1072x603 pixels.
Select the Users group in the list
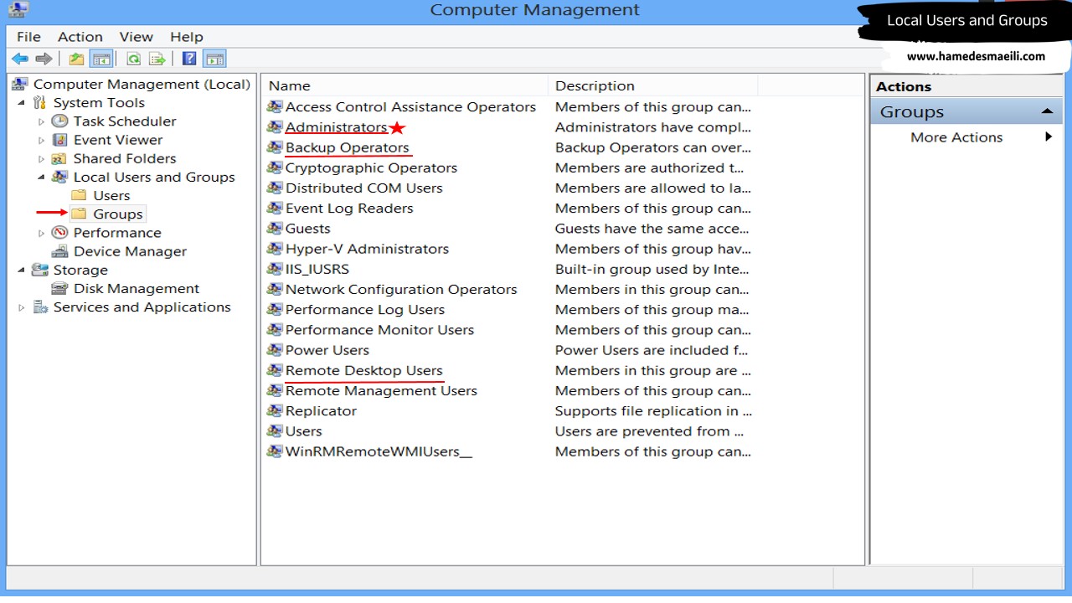pyautogui.click(x=303, y=431)
